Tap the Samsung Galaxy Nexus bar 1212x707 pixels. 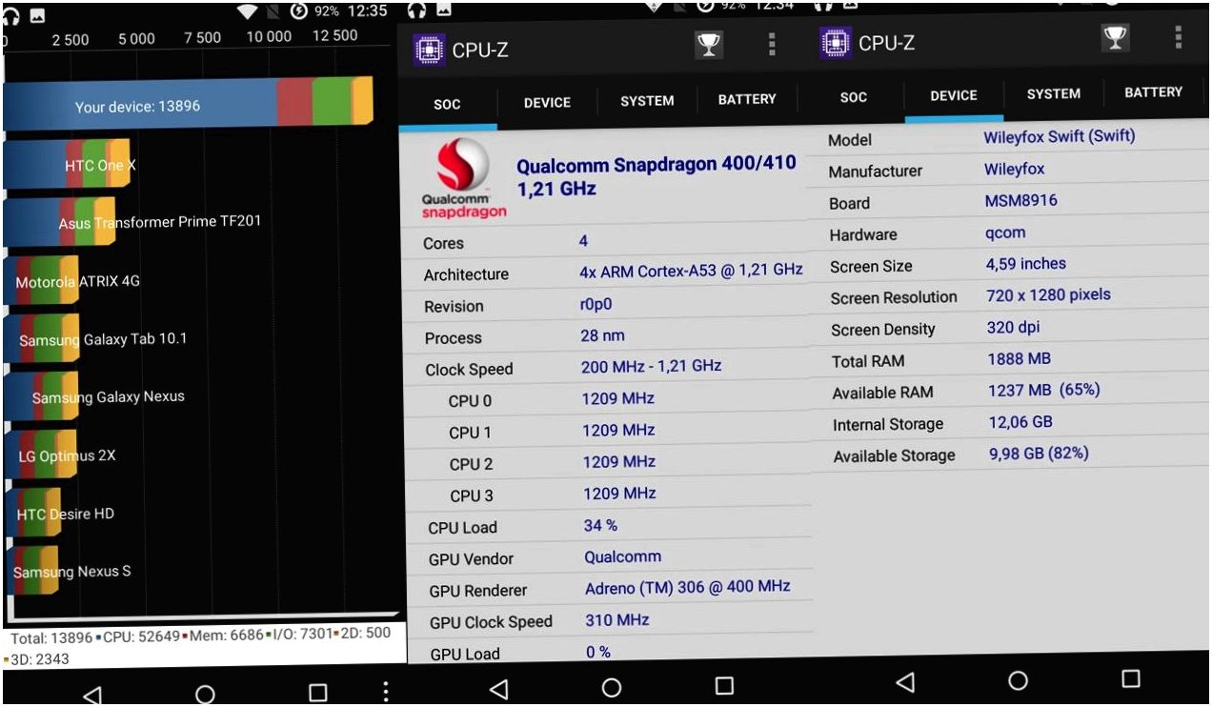click(40, 396)
